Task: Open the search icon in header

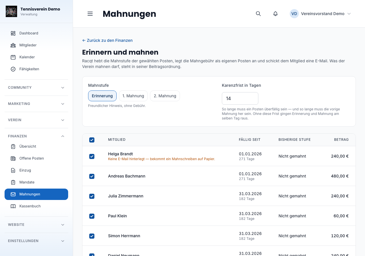Action: (258, 14)
